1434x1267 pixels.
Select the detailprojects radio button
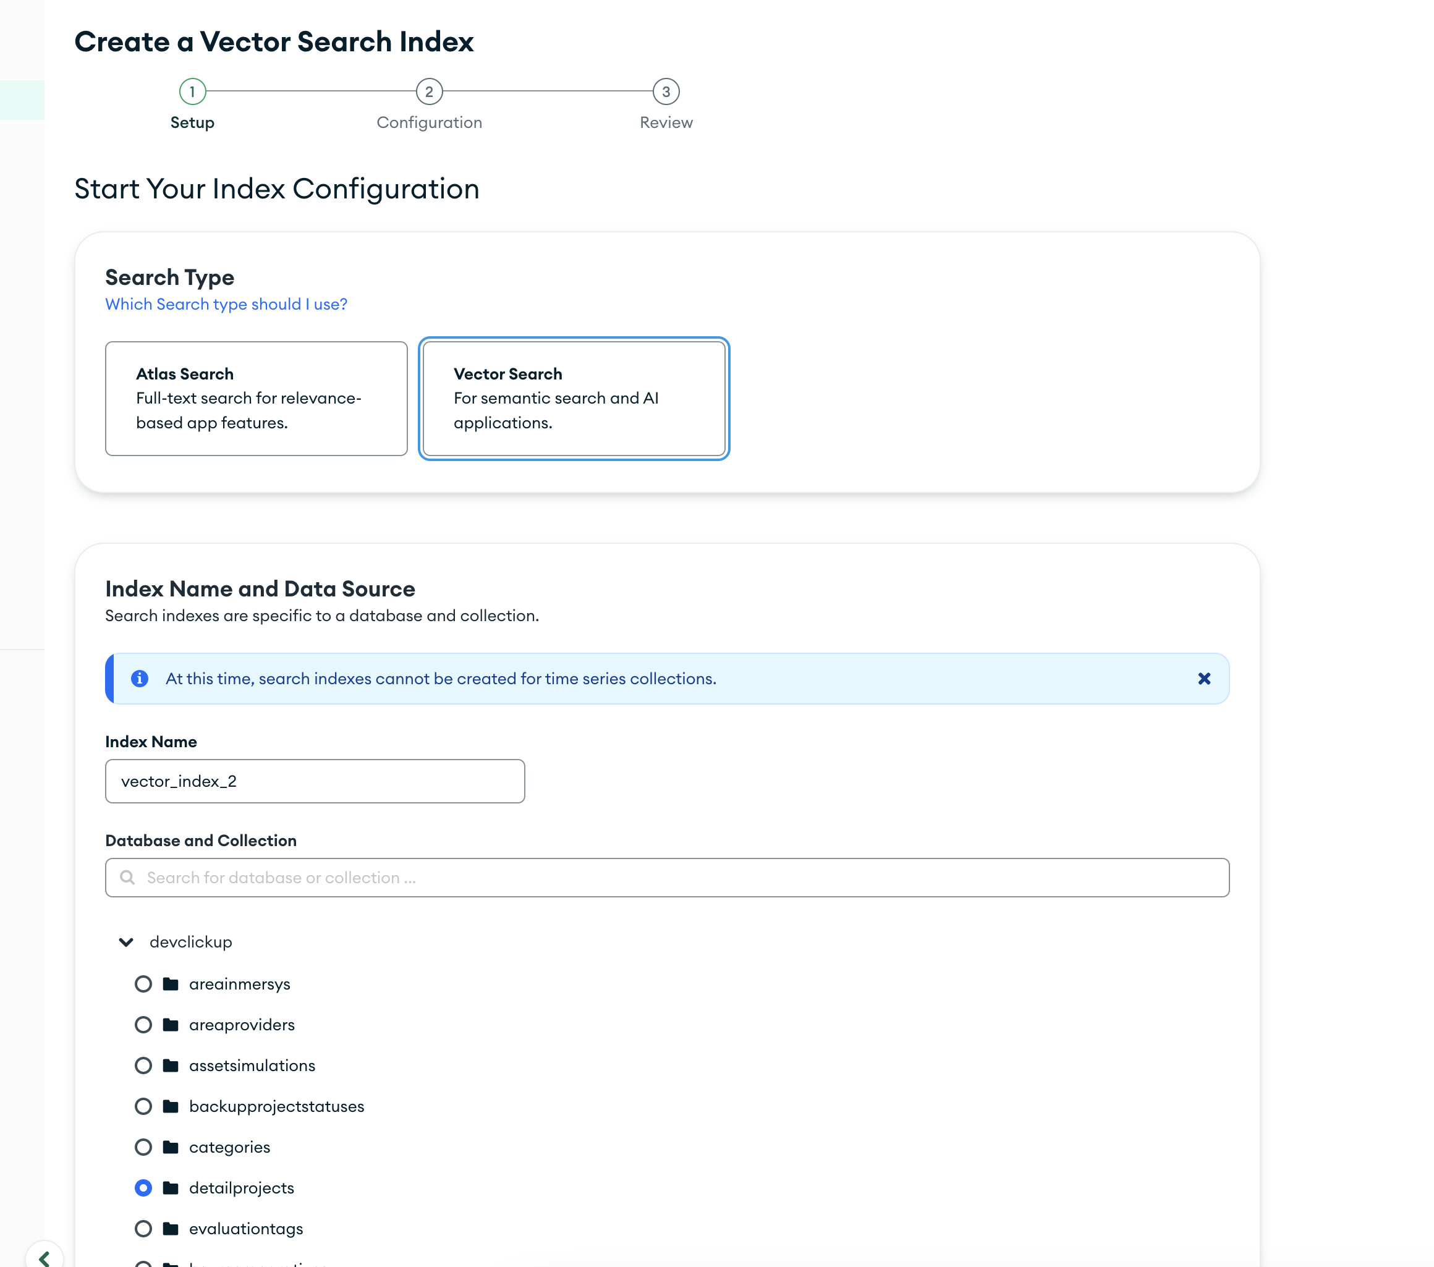[143, 1188]
